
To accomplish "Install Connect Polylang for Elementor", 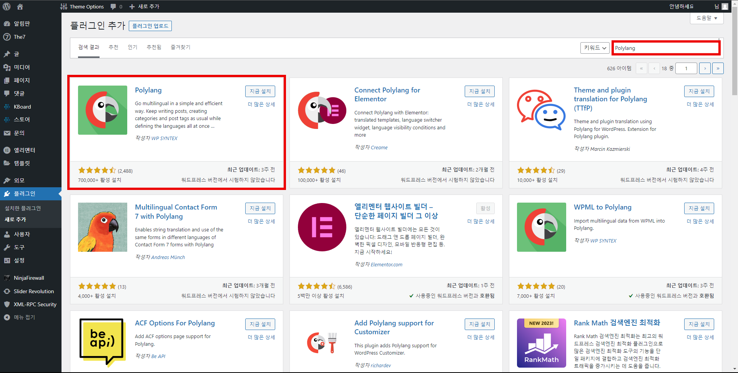I will pyautogui.click(x=480, y=91).
